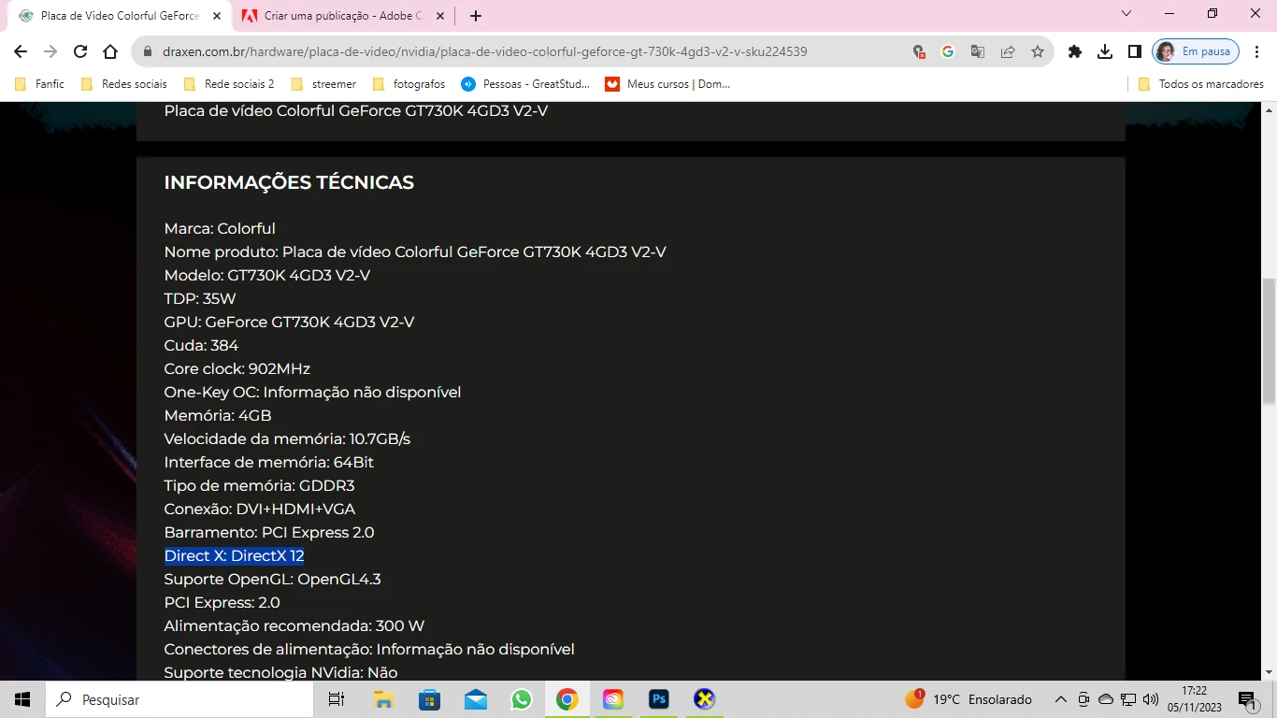This screenshot has height=718, width=1277.
Task: Open WhatsApp from the taskbar
Action: click(x=522, y=699)
